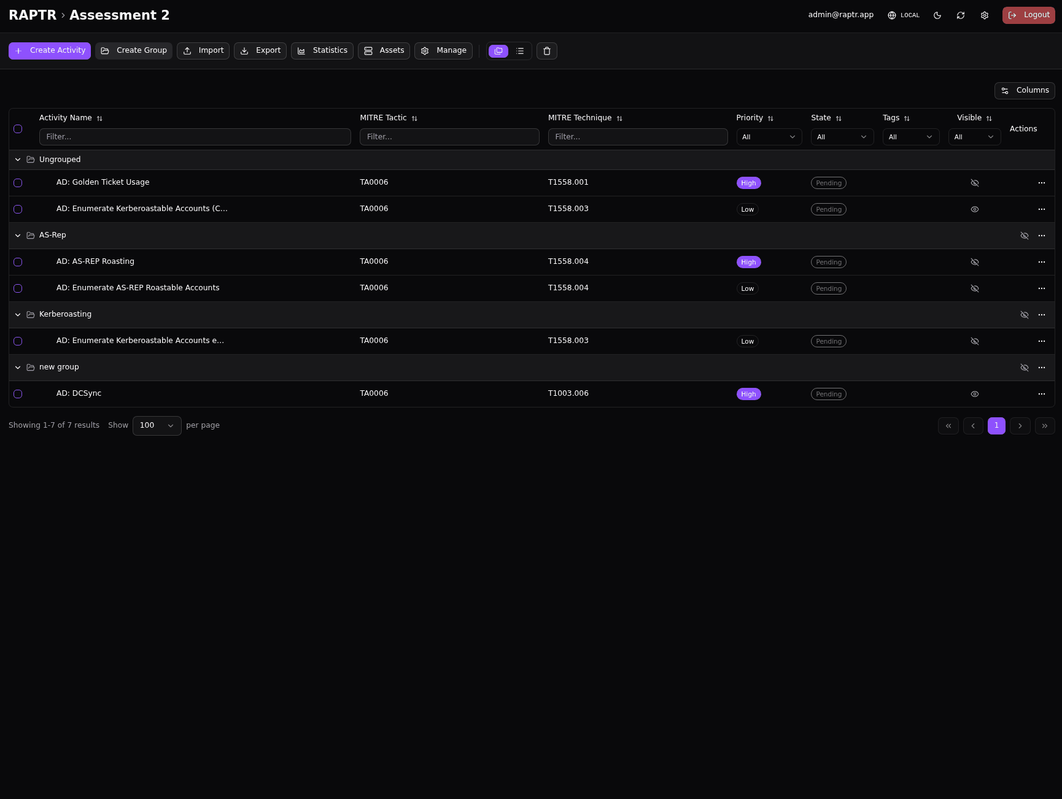Click the High priority badge for DCSync
Viewport: 1062px width, 799px height.
point(748,394)
